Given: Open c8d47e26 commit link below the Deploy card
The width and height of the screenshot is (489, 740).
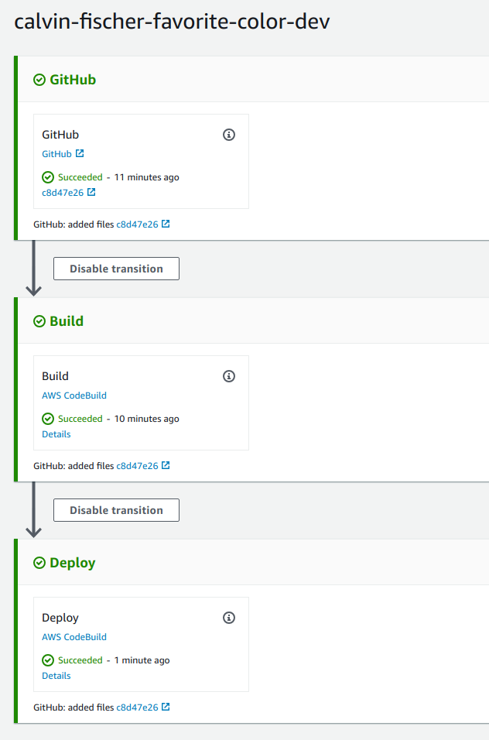Looking at the screenshot, I should 137,707.
